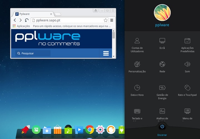Open the Ecrã display settings

(x=162, y=44)
